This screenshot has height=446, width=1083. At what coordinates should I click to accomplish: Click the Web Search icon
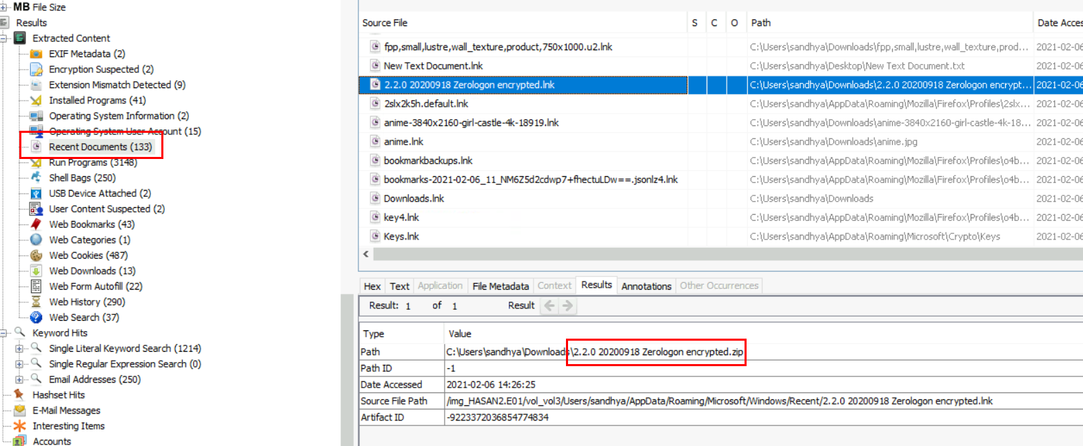click(x=37, y=317)
